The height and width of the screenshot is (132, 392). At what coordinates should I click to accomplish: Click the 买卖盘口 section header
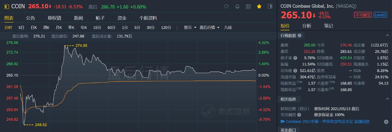point(288,130)
